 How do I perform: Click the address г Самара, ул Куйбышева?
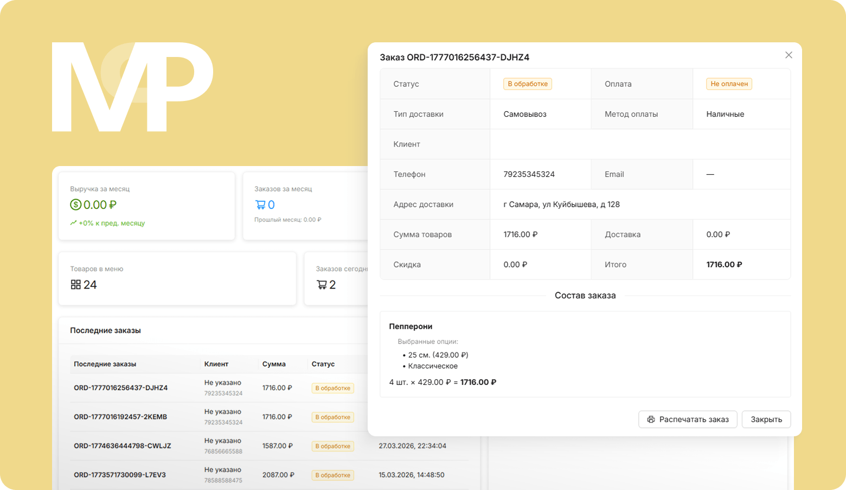click(561, 205)
